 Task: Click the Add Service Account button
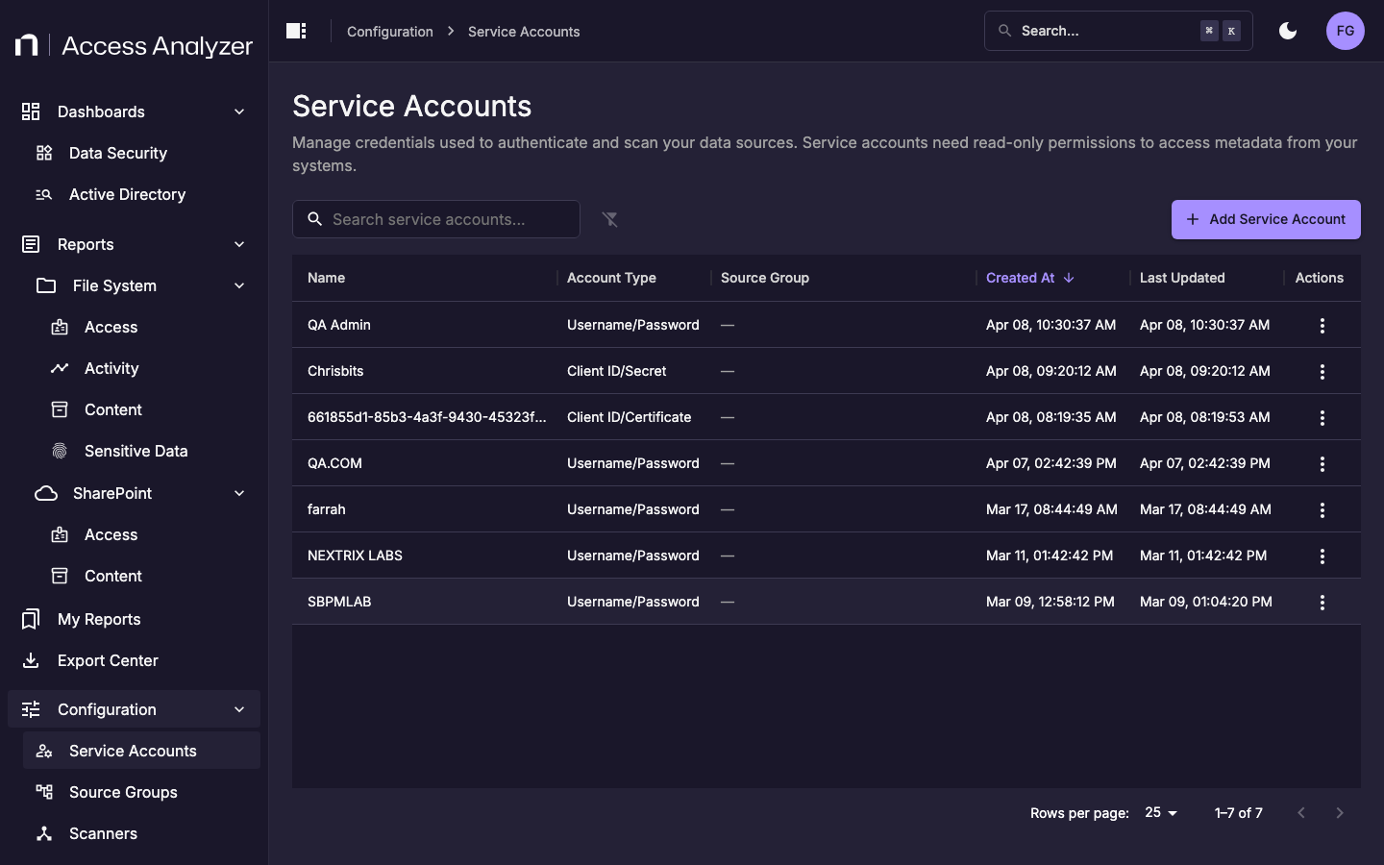[1266, 219]
